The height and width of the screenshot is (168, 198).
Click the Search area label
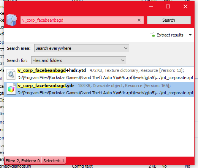pos(19,48)
